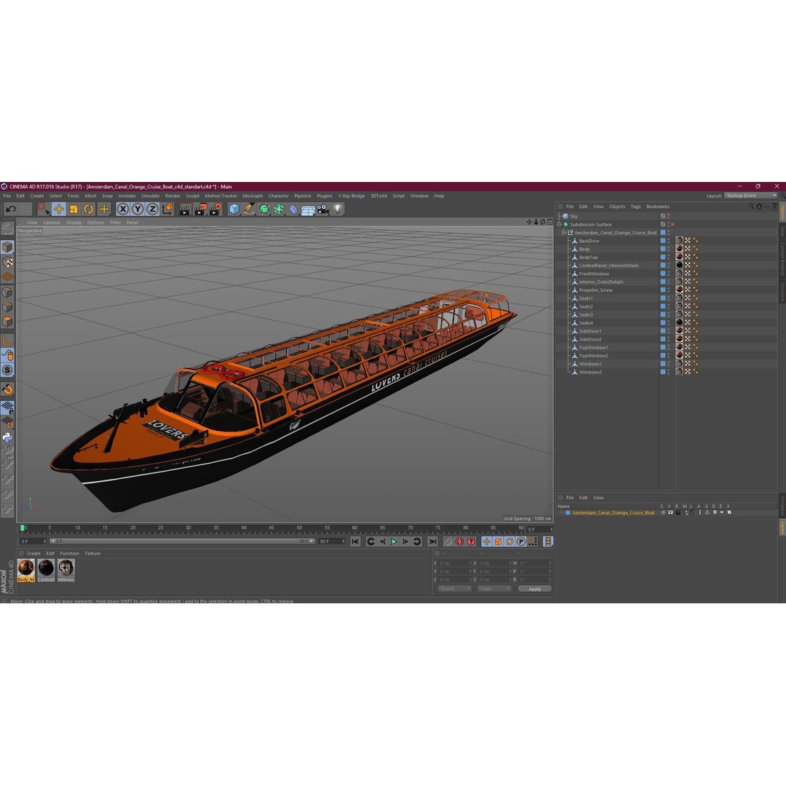Open the V-Ray Bridge menu
The height and width of the screenshot is (786, 786).
pyautogui.click(x=352, y=196)
